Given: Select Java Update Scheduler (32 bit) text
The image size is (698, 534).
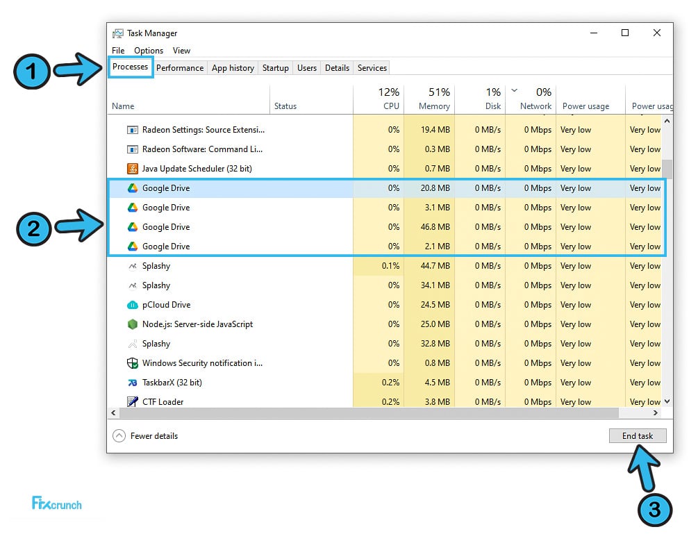Looking at the screenshot, I should [x=197, y=169].
